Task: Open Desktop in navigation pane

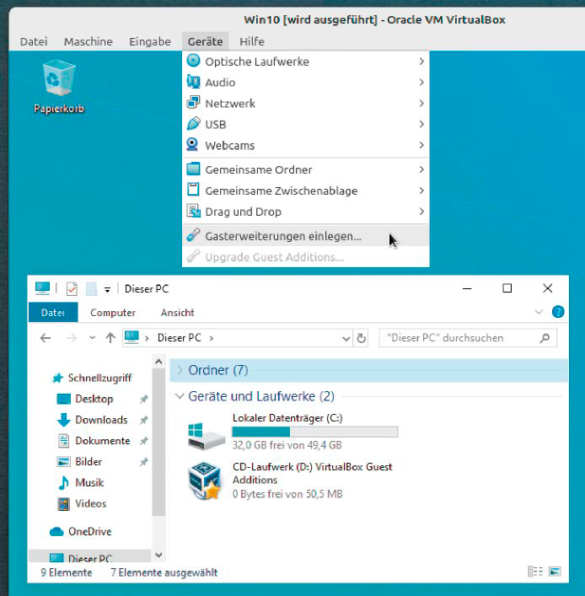Action: [94, 399]
